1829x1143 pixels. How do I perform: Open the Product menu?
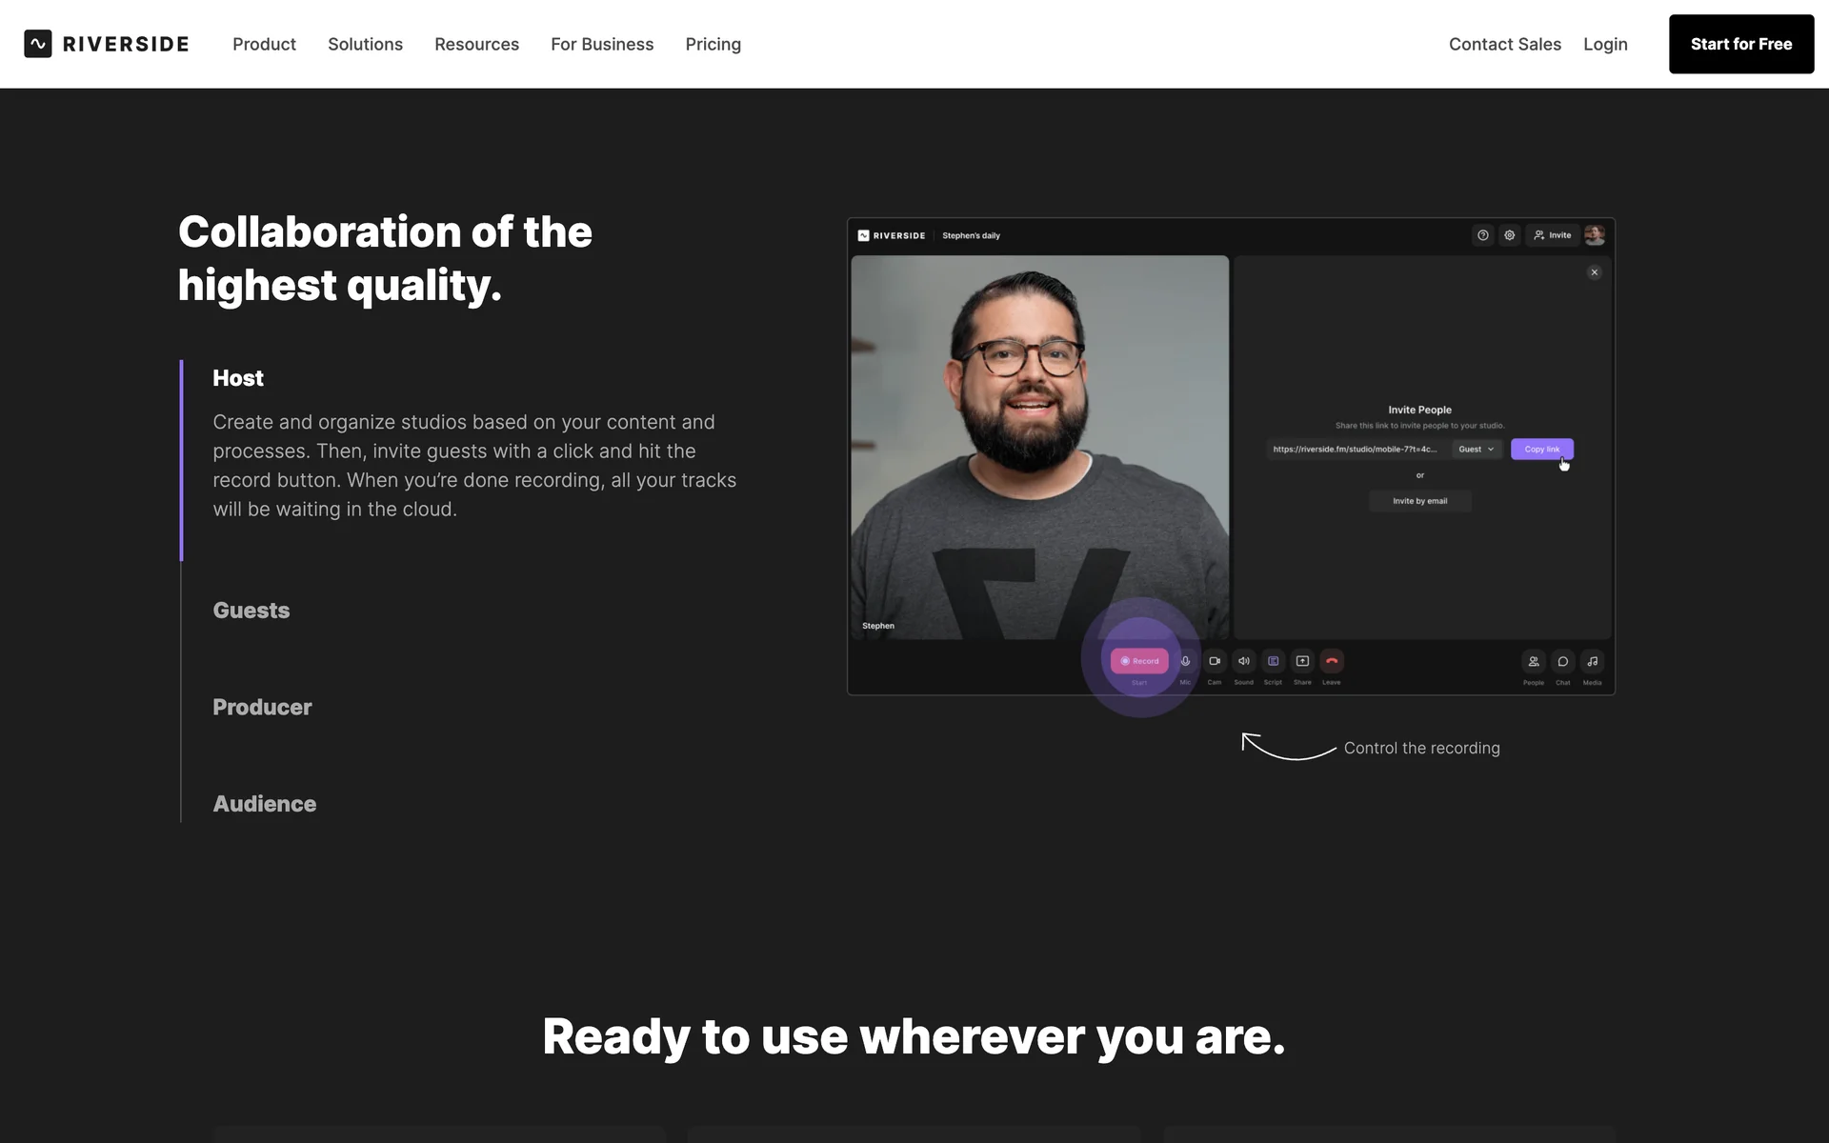(264, 45)
